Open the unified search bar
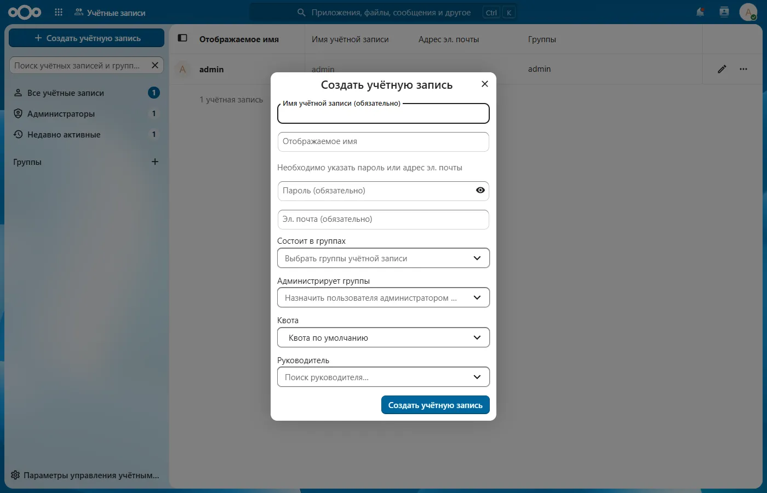The width and height of the screenshot is (767, 493). point(383,12)
